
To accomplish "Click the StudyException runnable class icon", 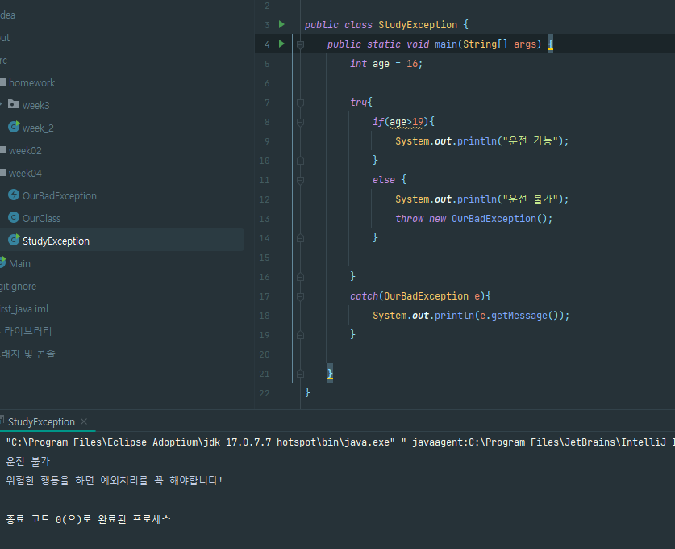I will click(x=14, y=240).
